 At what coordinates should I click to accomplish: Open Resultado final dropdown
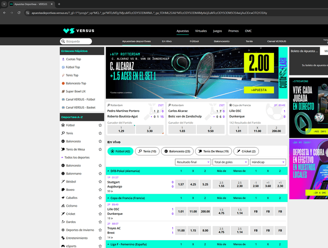pyautogui.click(x=193, y=162)
